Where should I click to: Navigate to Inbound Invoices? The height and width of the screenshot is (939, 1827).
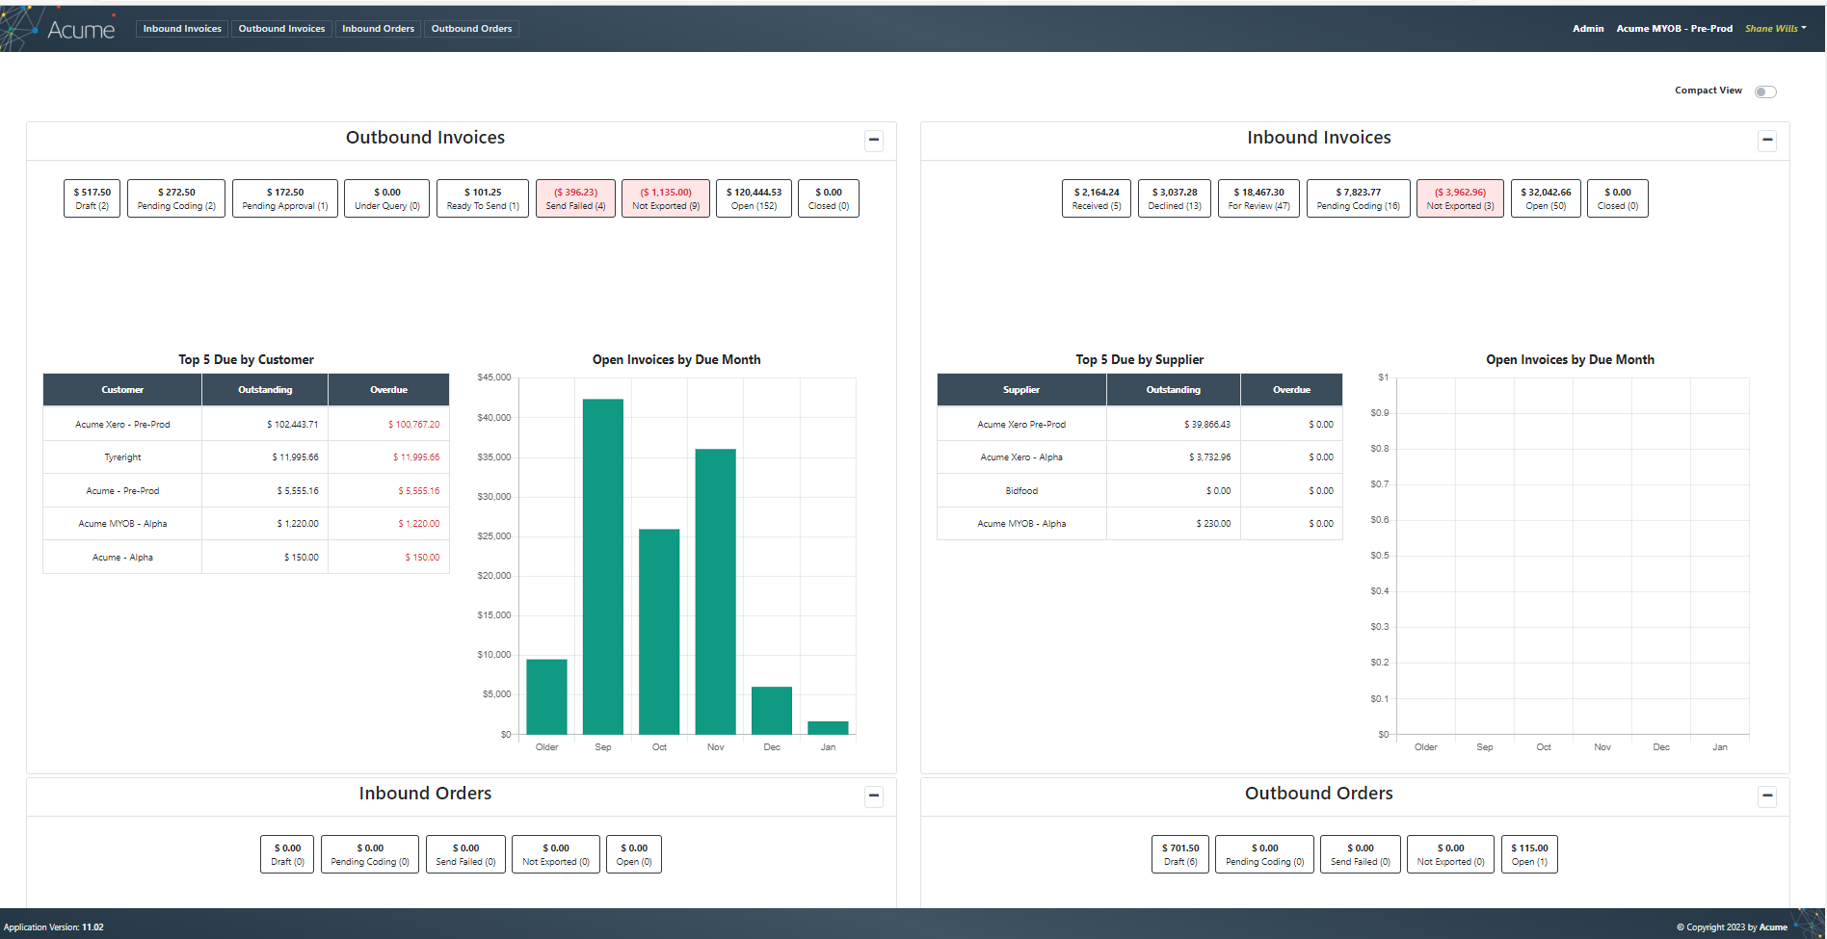pyautogui.click(x=181, y=28)
